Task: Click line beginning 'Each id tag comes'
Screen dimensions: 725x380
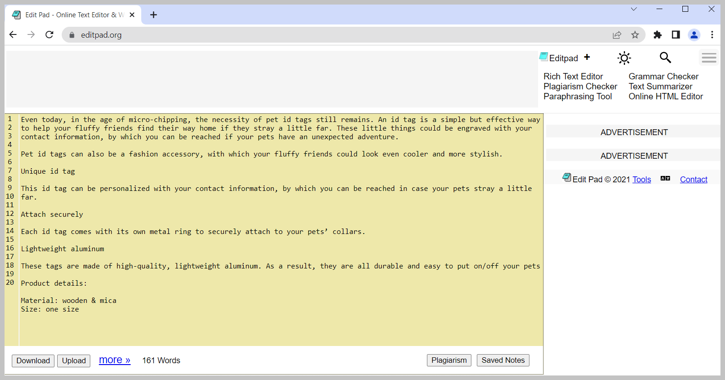Action: (x=193, y=232)
